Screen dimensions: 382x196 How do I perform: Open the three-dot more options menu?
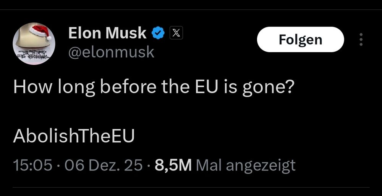pyautogui.click(x=361, y=40)
